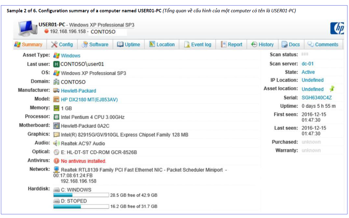Follow the HP DX2180 MT model link

[89, 99]
